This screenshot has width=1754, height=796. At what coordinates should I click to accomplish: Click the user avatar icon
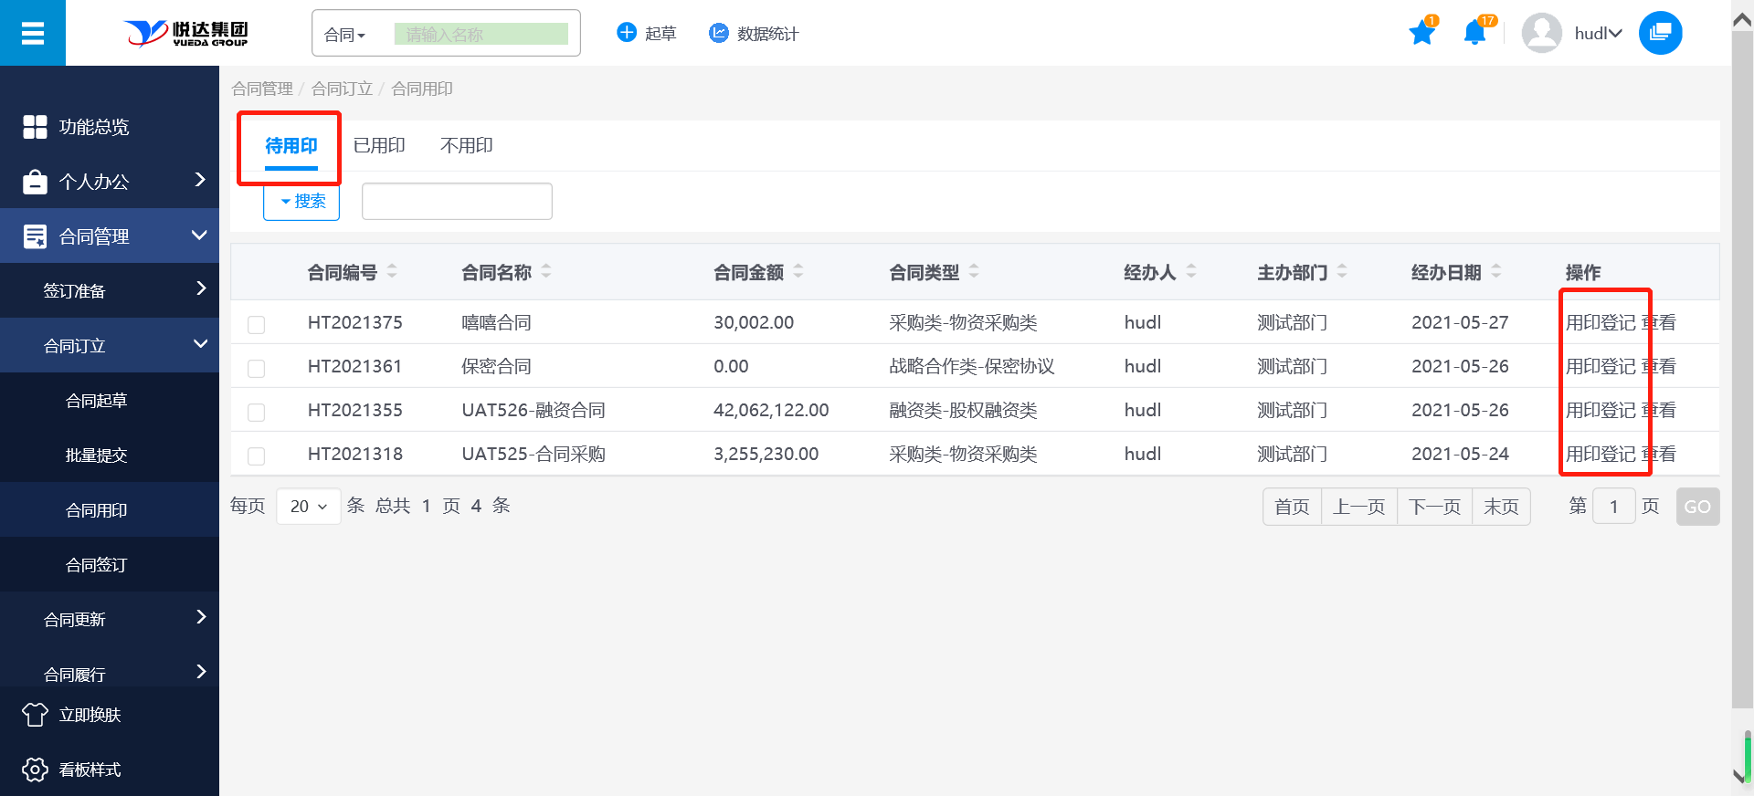[1541, 34]
